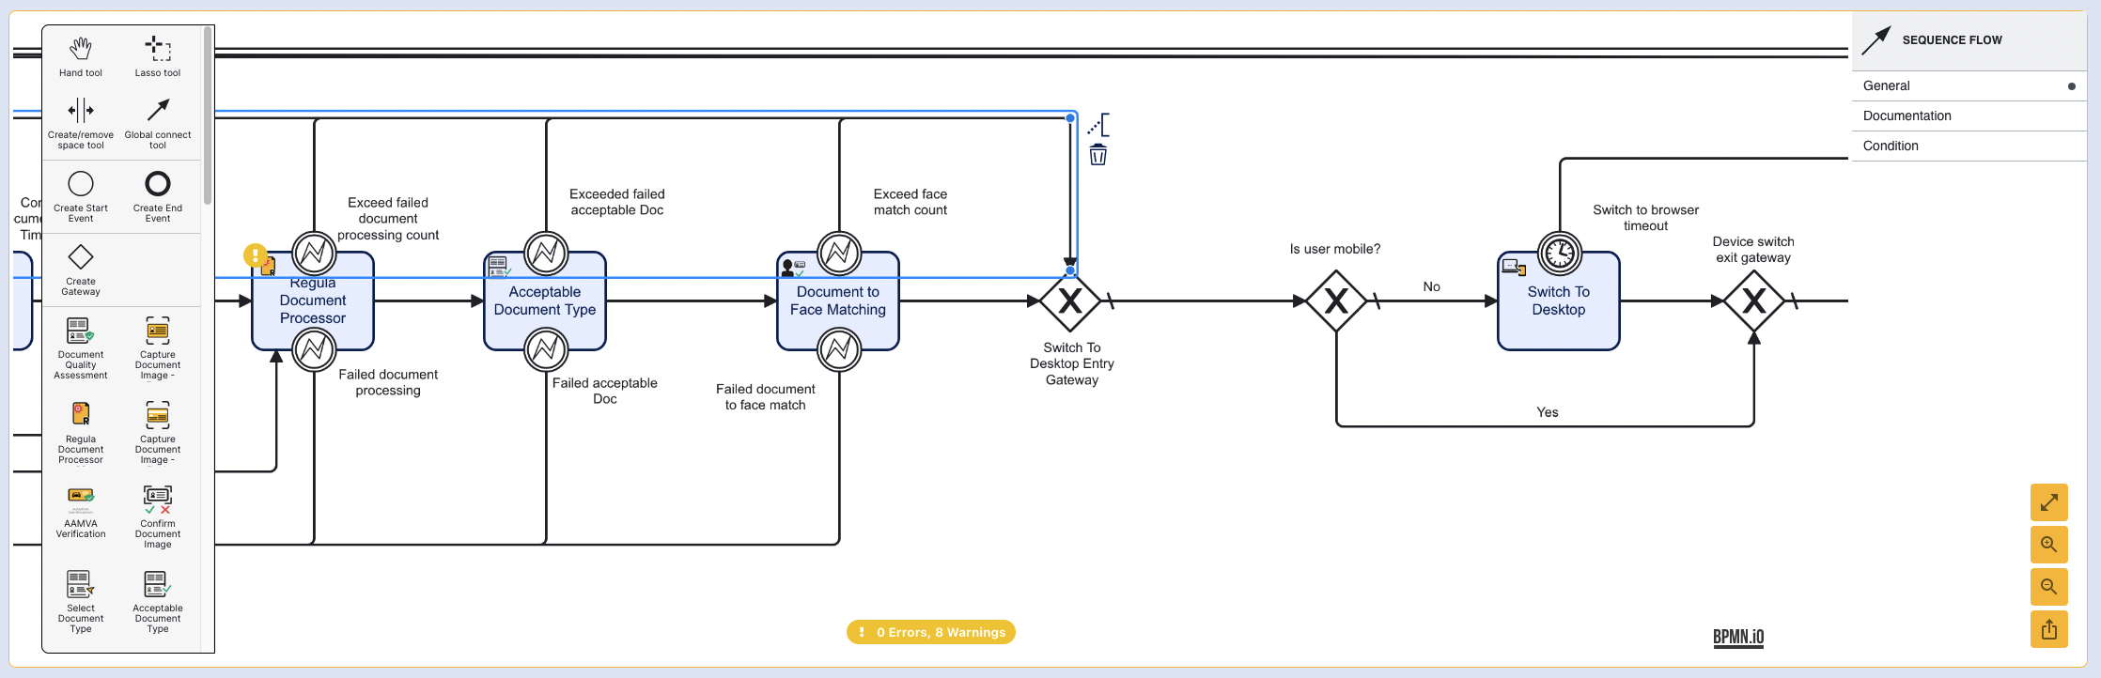This screenshot has height=678, width=2101.
Task: Open the General properties section
Action: point(1969,85)
